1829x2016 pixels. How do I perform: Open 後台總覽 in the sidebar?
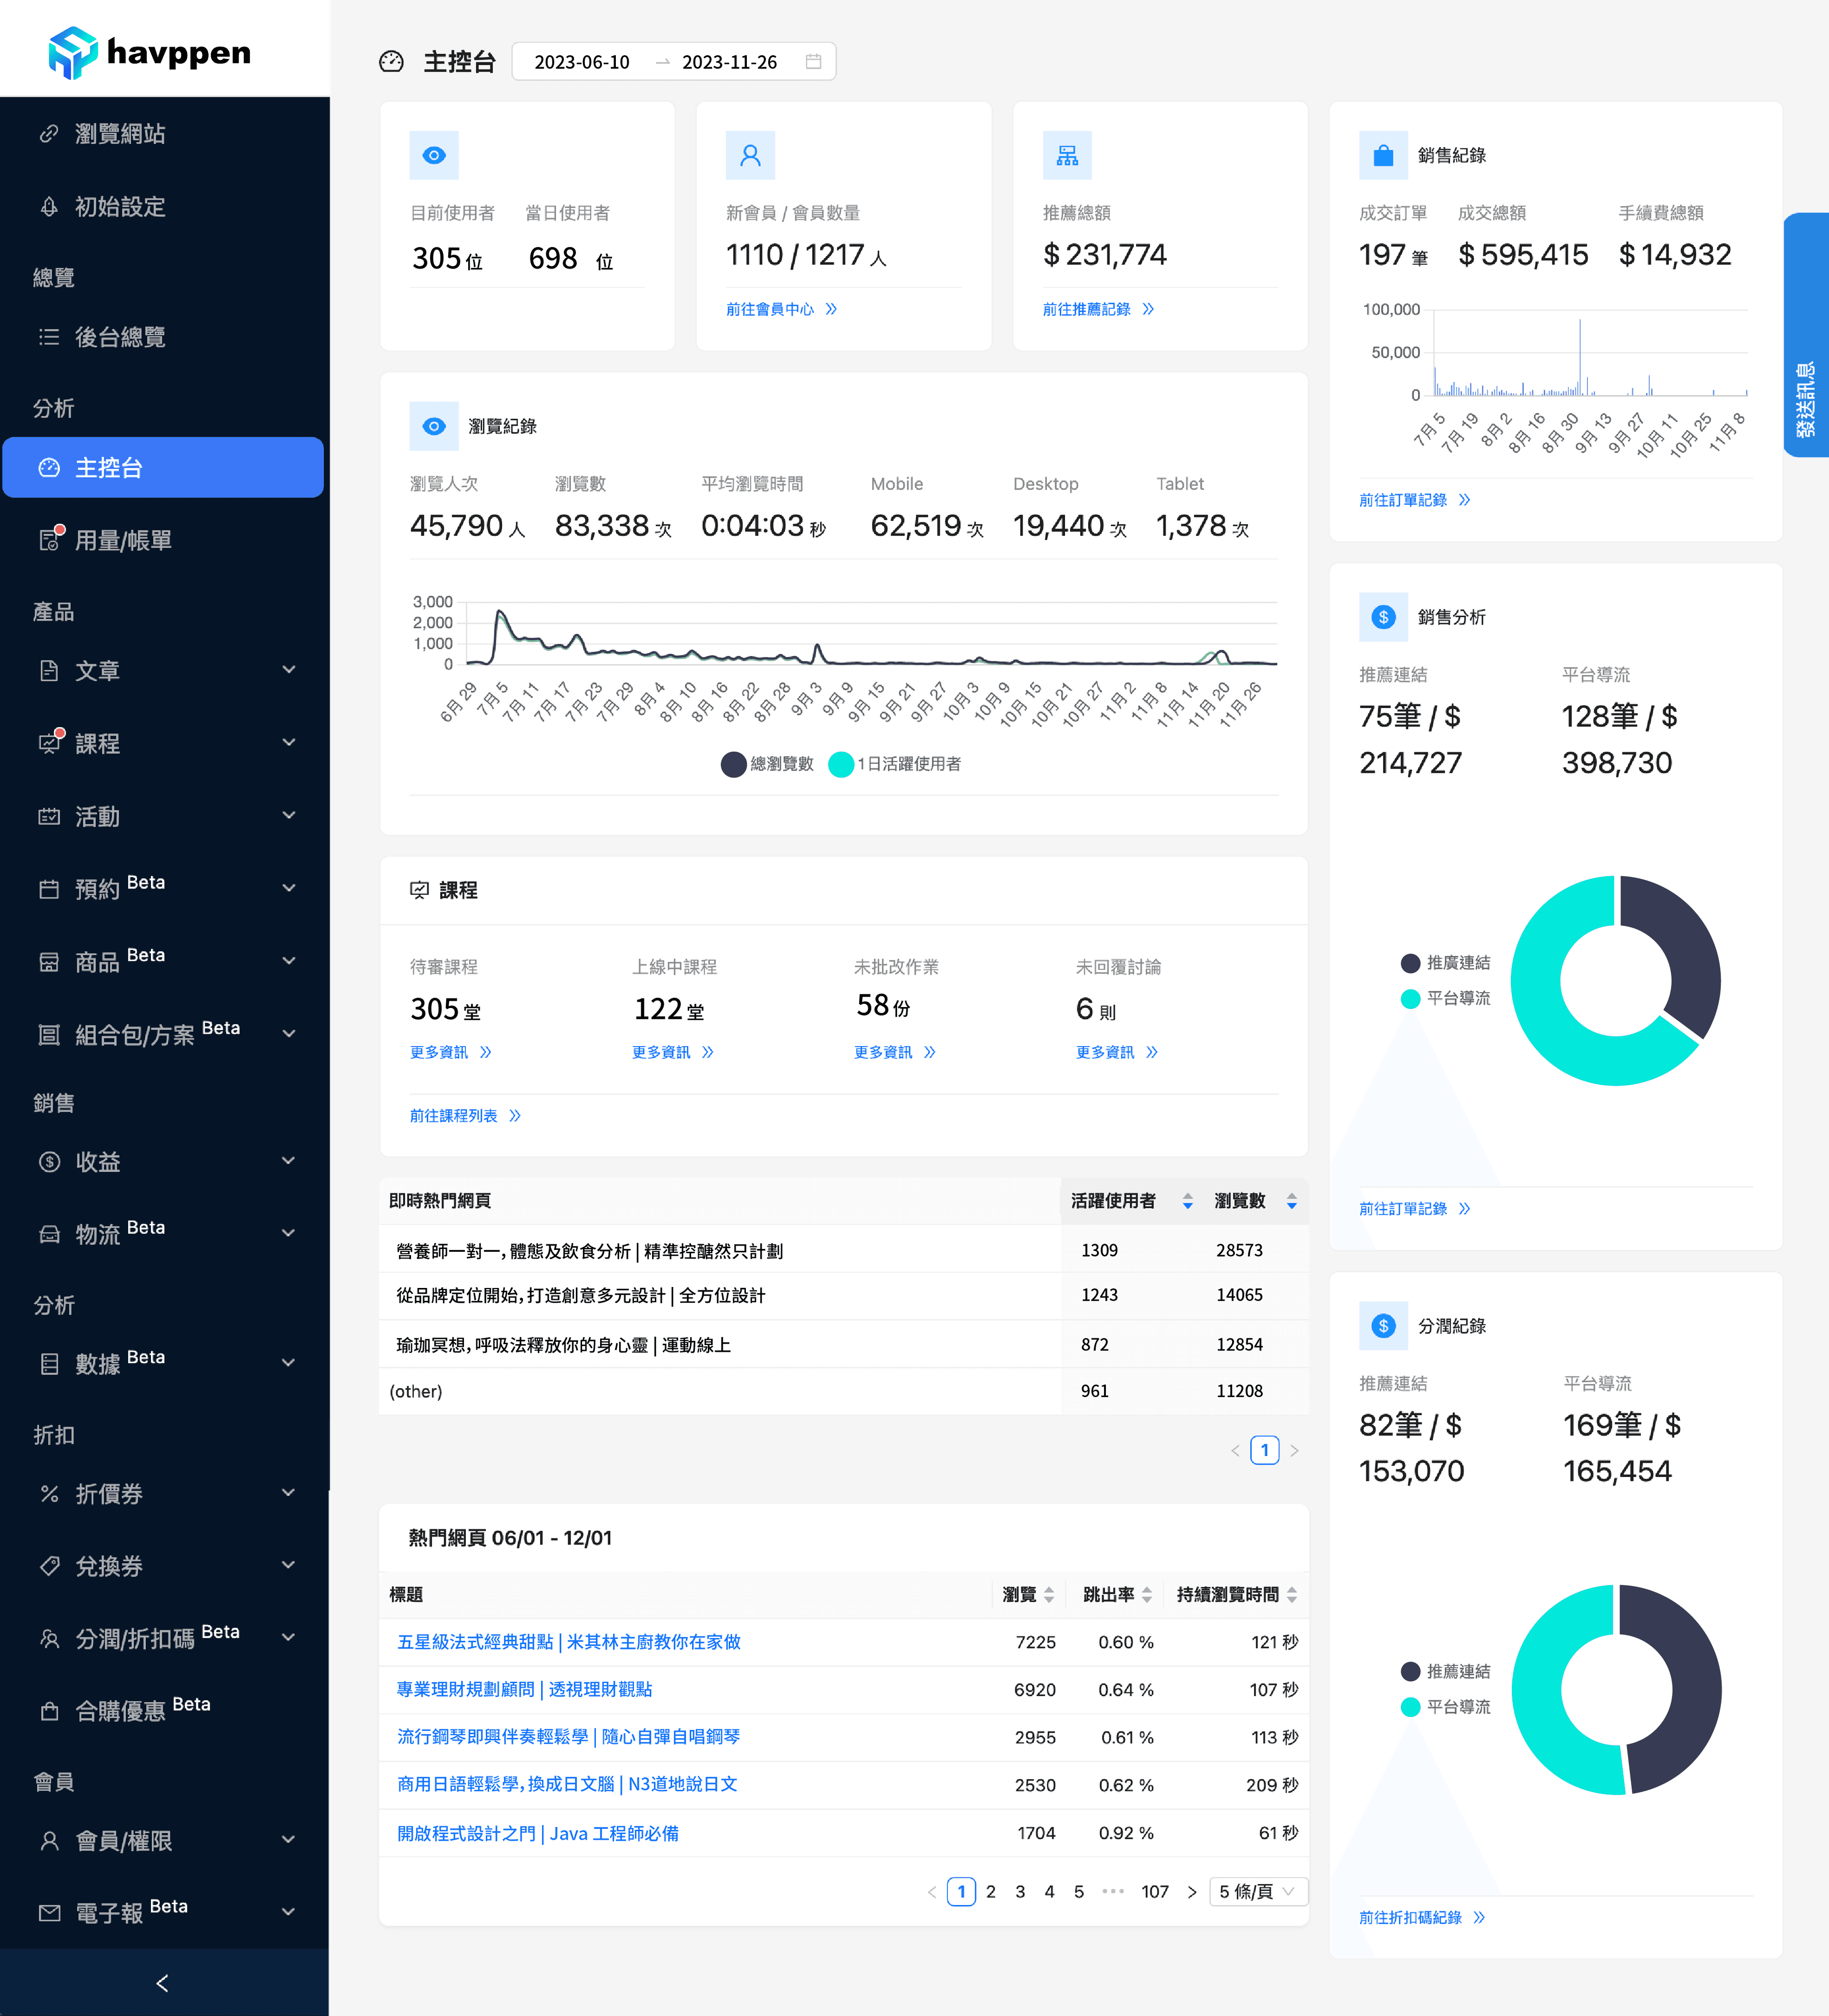pos(120,337)
